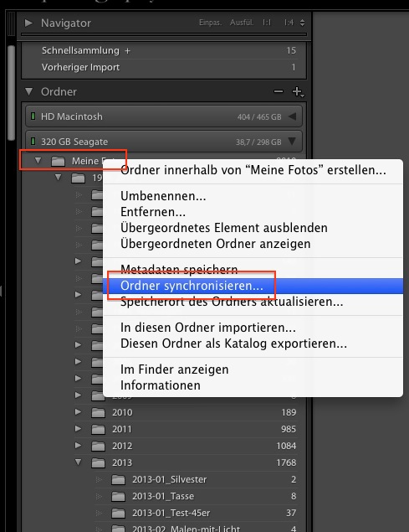Click the Meine Fotos folder icon
Viewport: 409px width, 532px height.
point(58,161)
